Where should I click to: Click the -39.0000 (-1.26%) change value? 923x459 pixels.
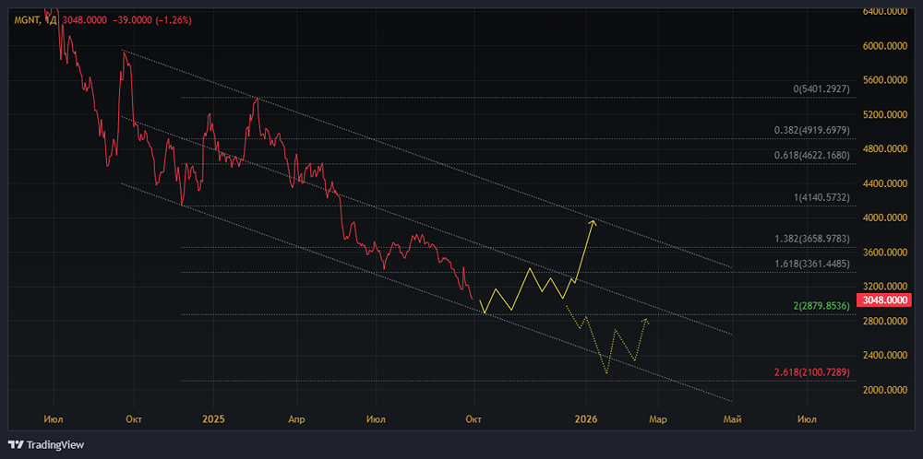[150, 20]
